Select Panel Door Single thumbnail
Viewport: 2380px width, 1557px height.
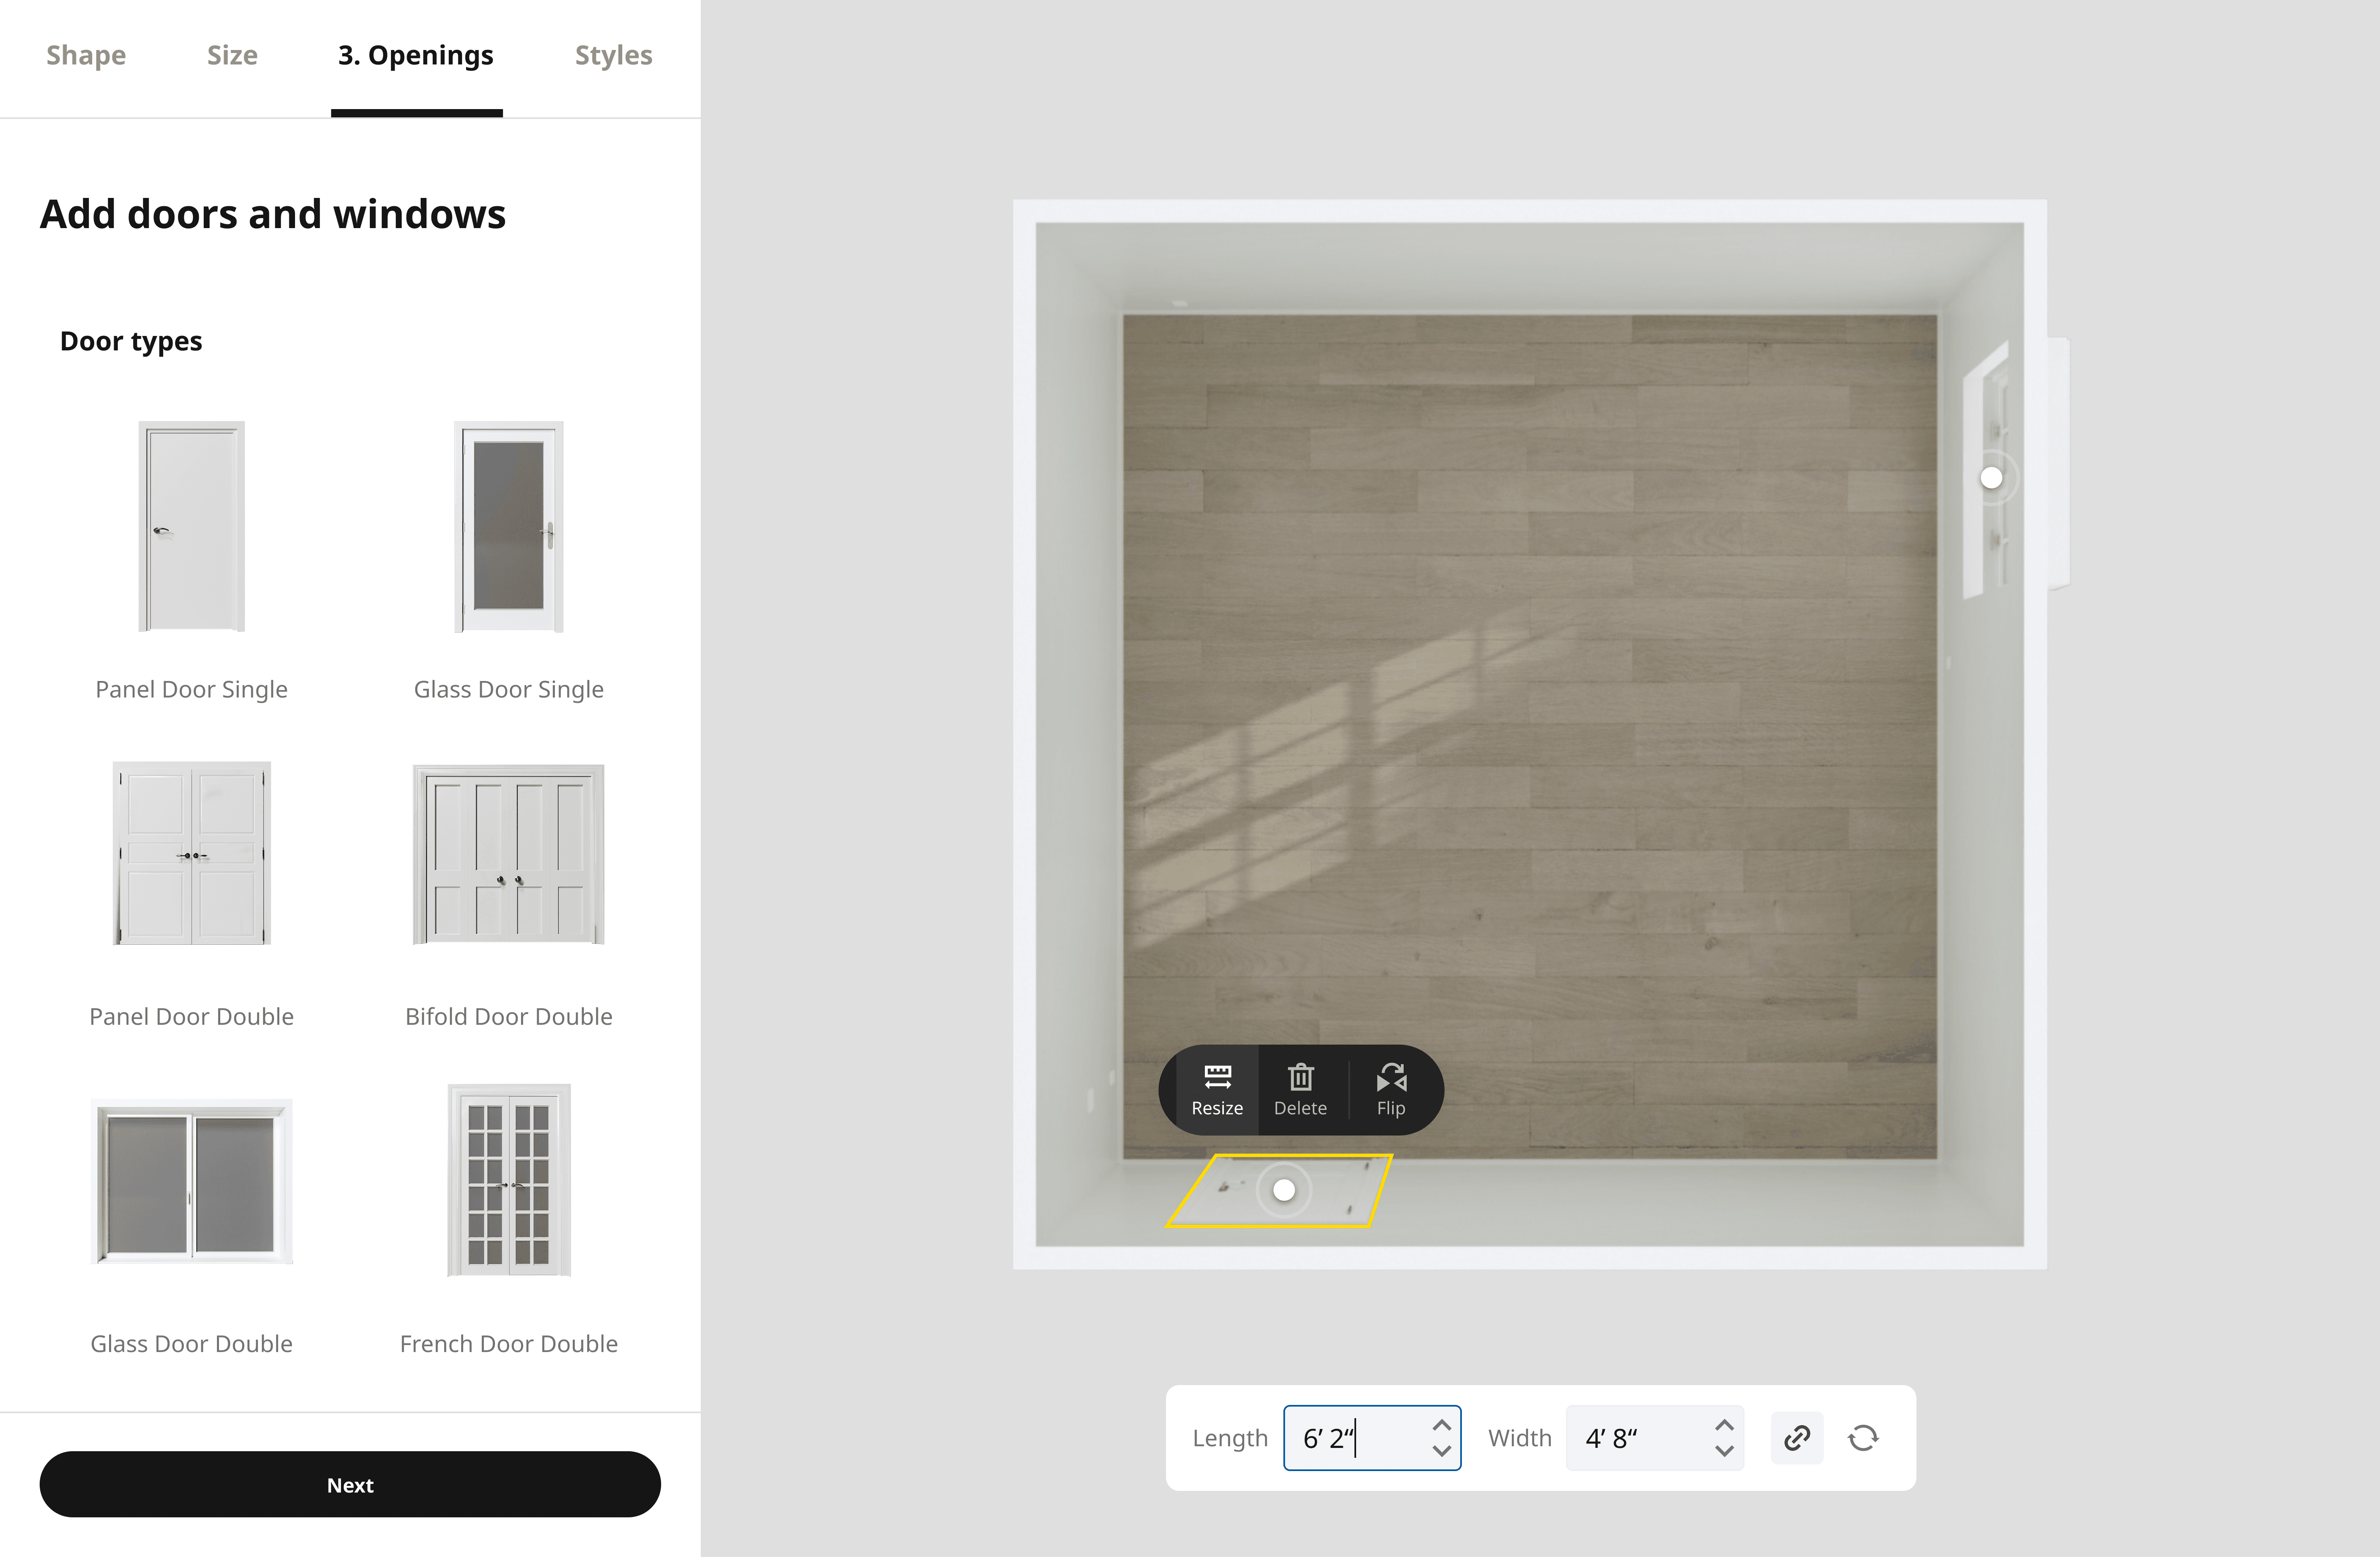pos(191,527)
